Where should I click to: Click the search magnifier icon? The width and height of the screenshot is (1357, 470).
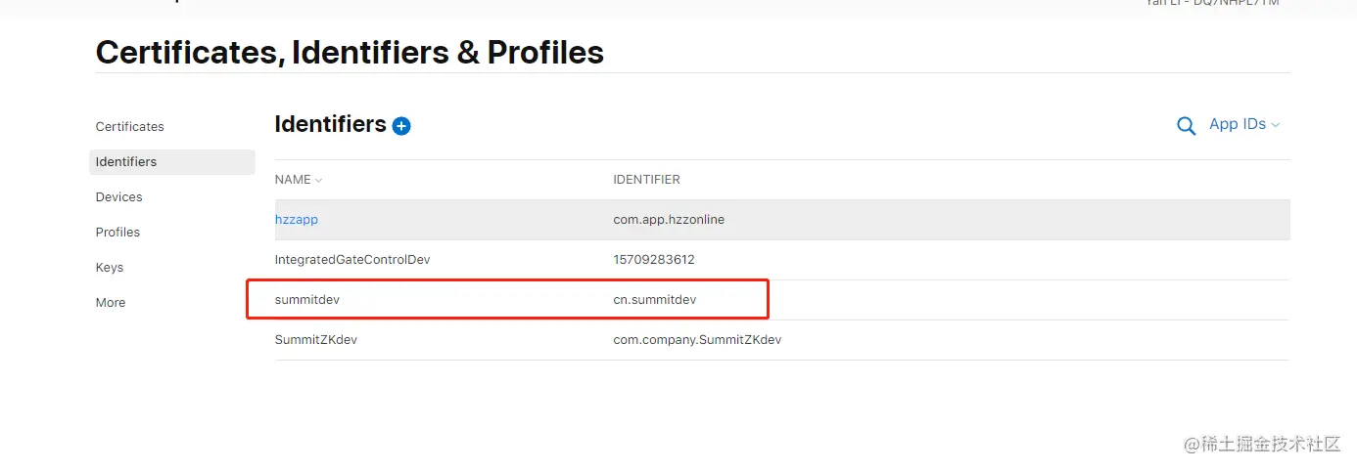pos(1186,126)
